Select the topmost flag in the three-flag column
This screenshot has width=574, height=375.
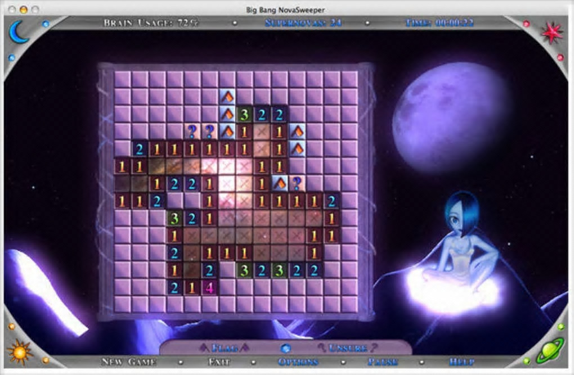227,97
